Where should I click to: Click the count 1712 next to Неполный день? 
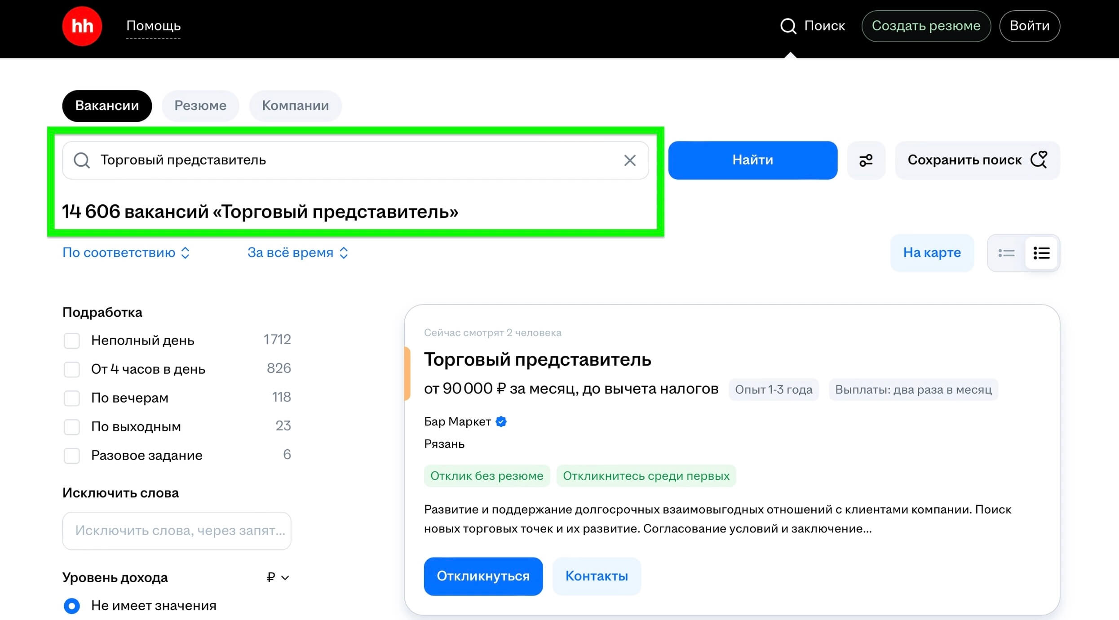click(x=277, y=340)
